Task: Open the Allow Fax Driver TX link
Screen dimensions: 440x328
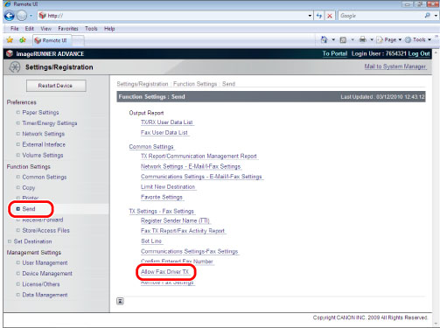Action: click(164, 272)
